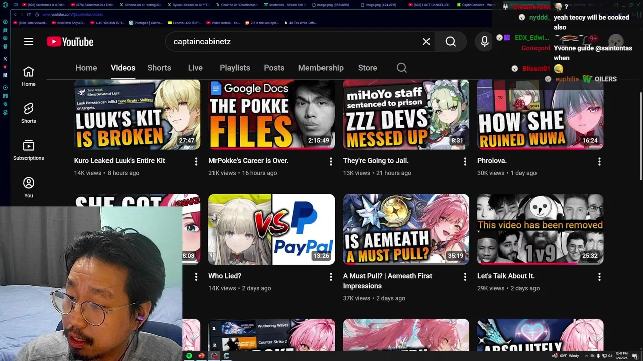Viewport: 643px width, 361px height.
Task: Play HOW SHE RUINED WUWA thumbnail
Action: click(540, 114)
